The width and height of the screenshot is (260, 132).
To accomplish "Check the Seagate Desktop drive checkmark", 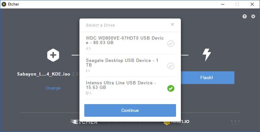I will point(171,66).
